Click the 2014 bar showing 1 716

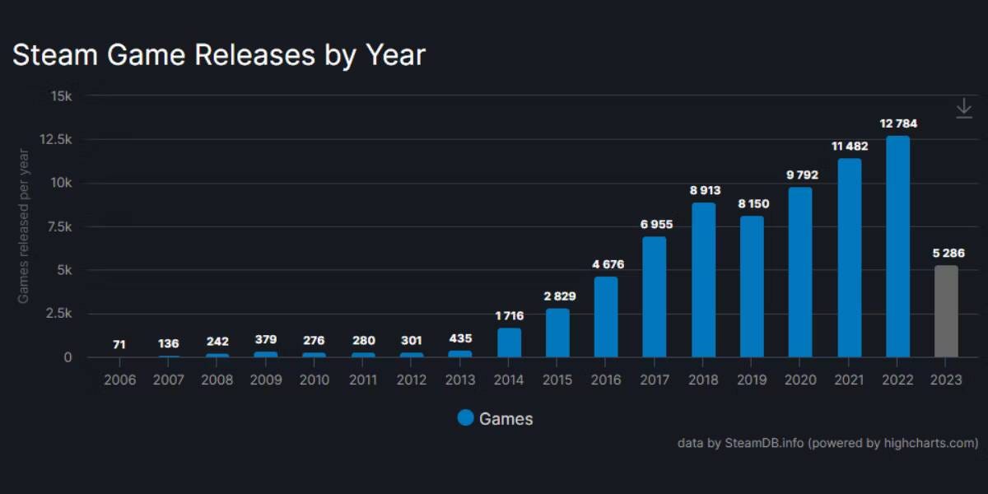(x=509, y=343)
